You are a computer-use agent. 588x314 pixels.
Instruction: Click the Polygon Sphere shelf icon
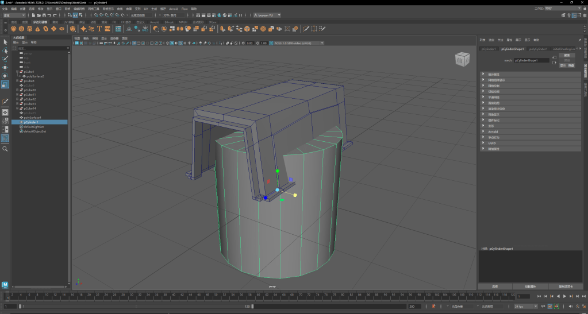pos(14,28)
